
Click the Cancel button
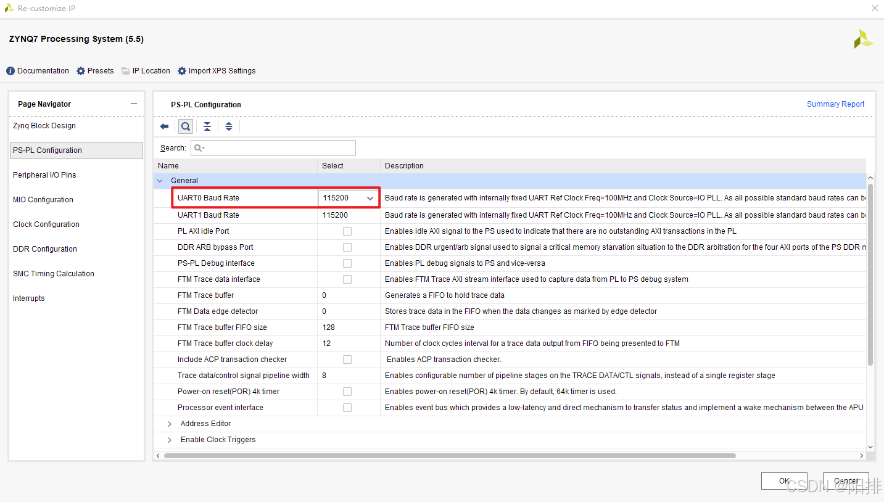(846, 481)
